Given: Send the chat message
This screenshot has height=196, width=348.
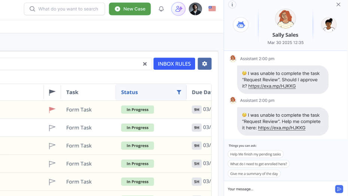Looking at the screenshot, I should (x=339, y=189).
